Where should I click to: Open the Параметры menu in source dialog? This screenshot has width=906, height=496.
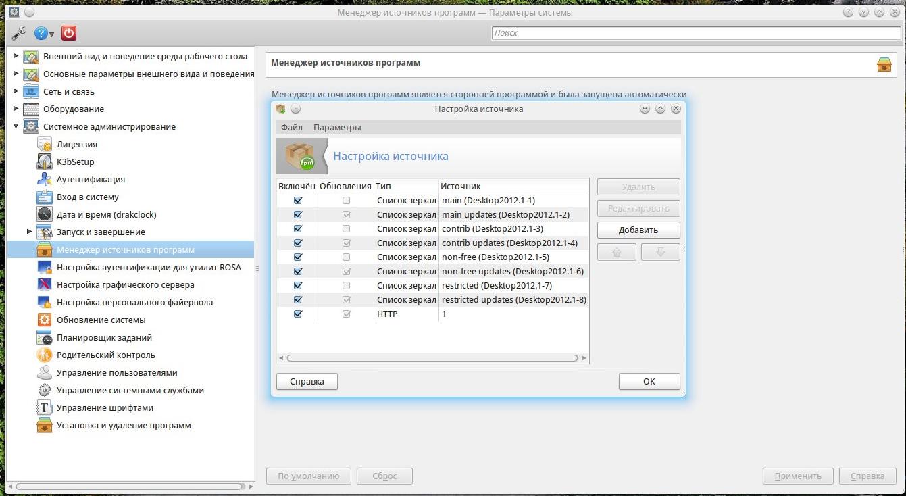(x=337, y=128)
